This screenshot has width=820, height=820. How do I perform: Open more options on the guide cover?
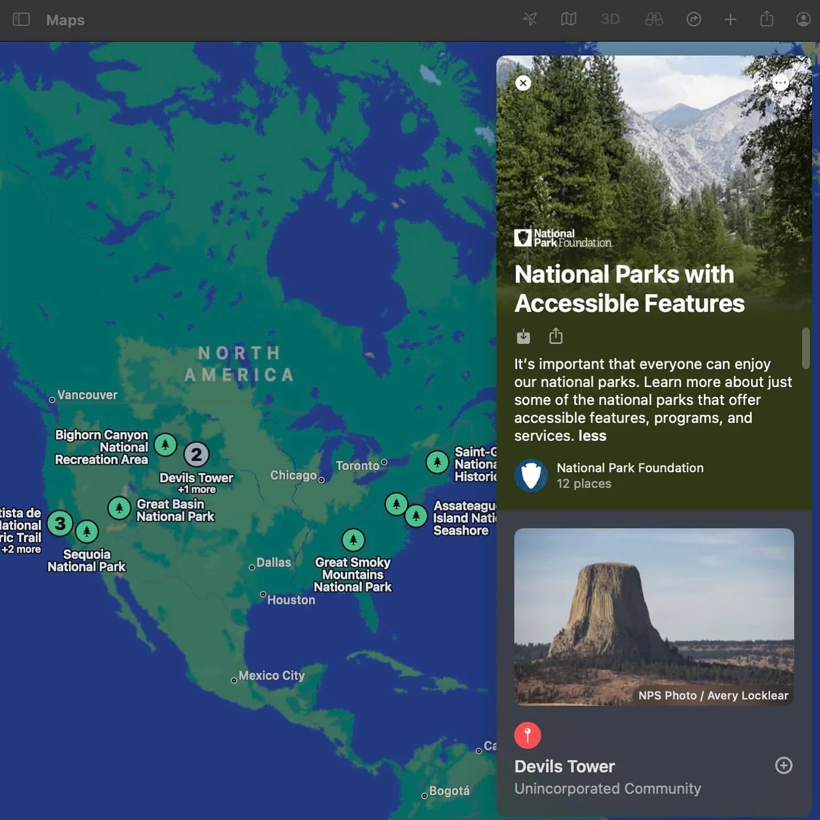pos(781,83)
